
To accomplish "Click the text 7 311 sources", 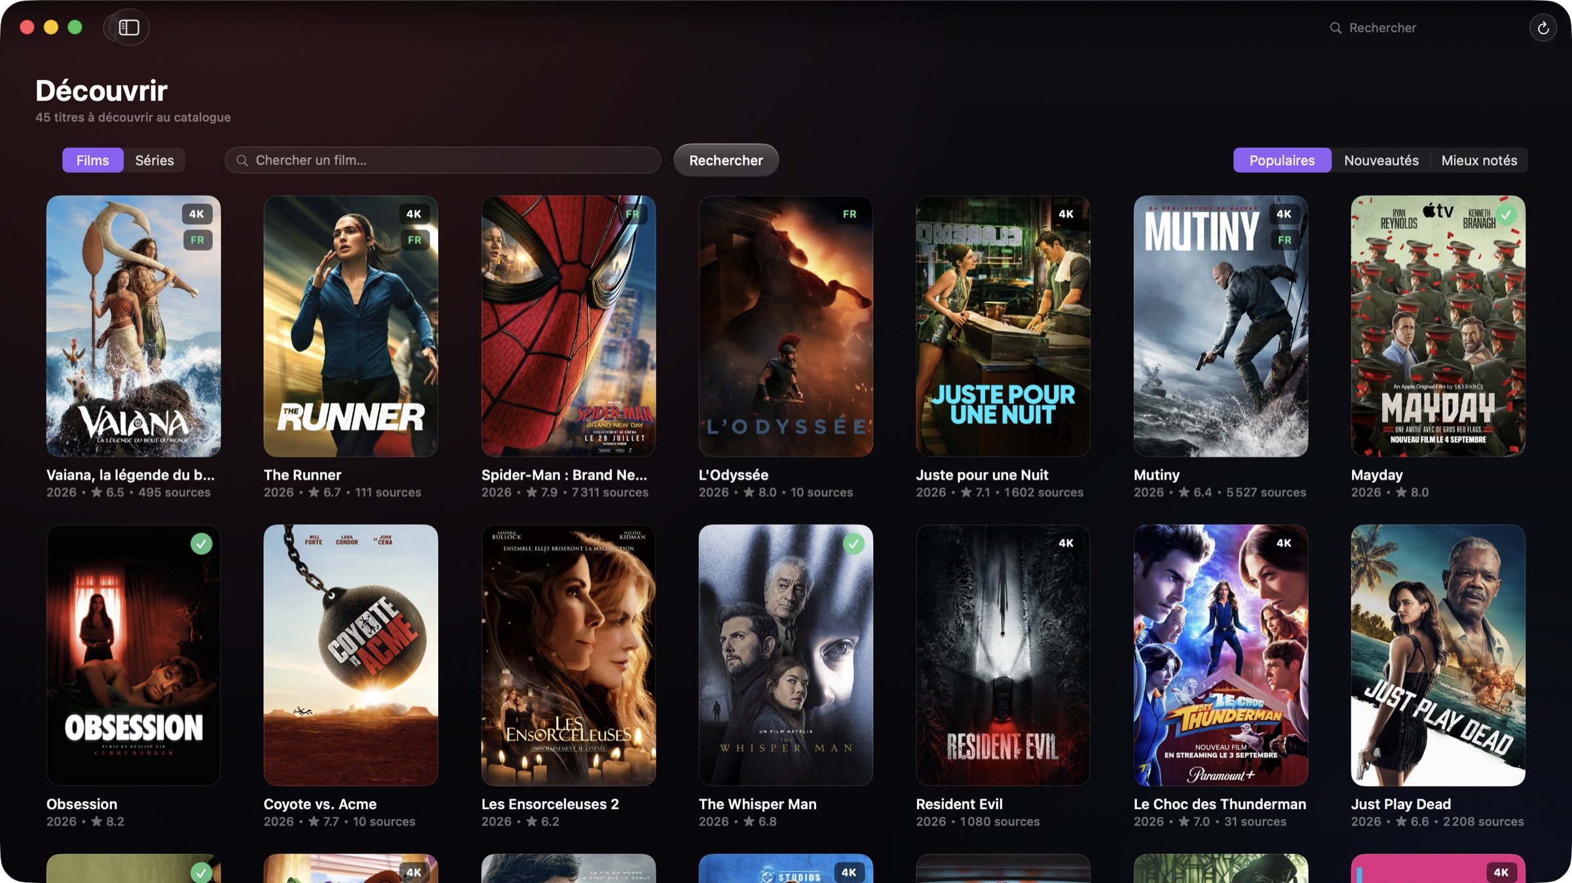I will click(x=610, y=492).
